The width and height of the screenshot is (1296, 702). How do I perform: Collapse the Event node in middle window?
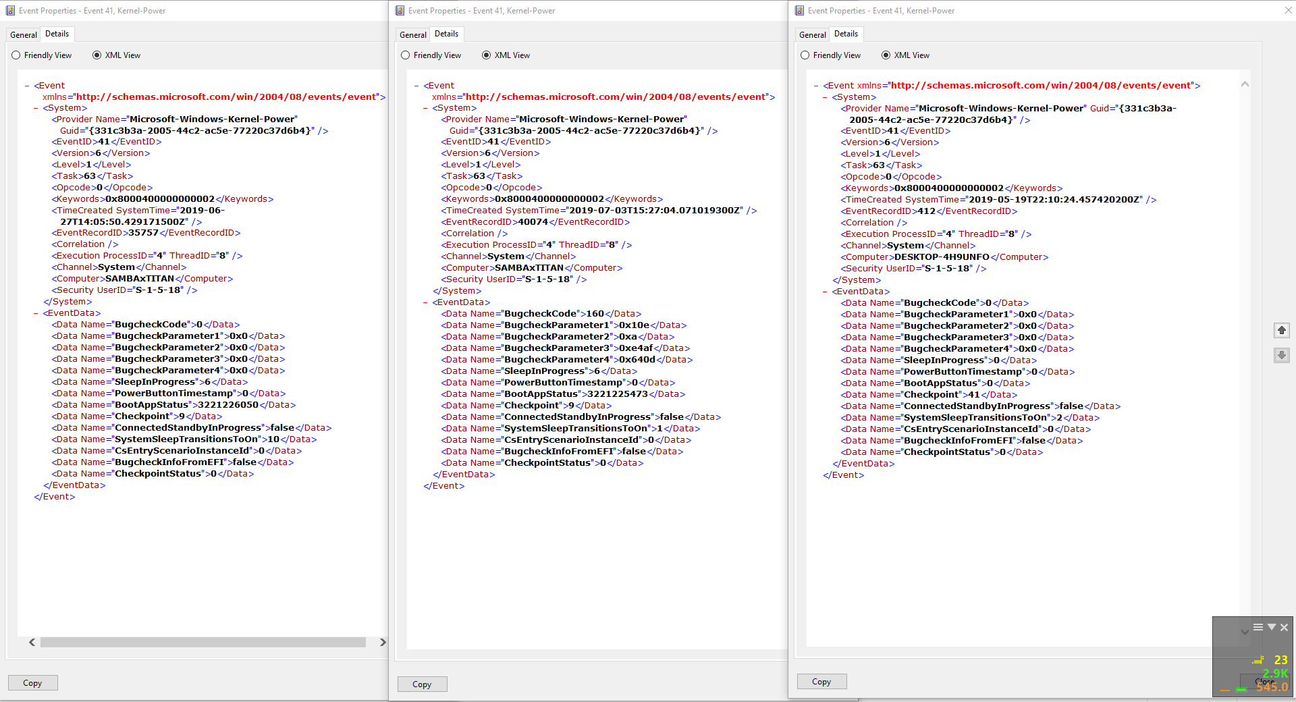pos(416,86)
